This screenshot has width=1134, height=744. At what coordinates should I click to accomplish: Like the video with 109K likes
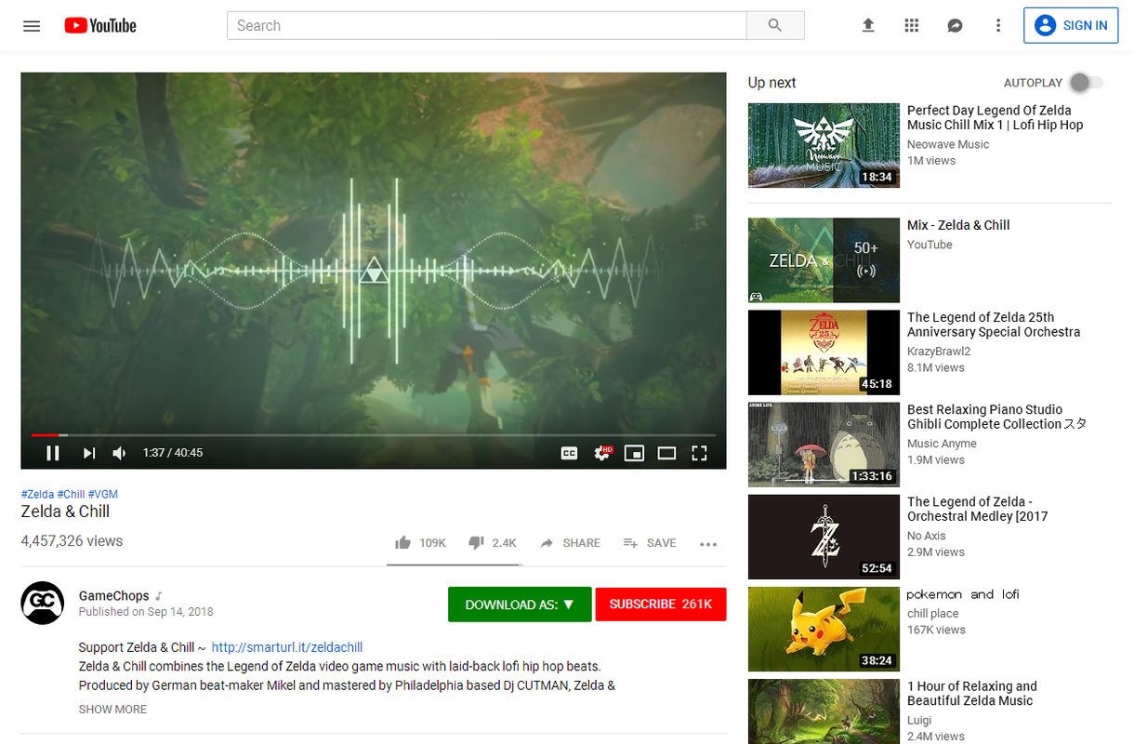click(x=420, y=543)
